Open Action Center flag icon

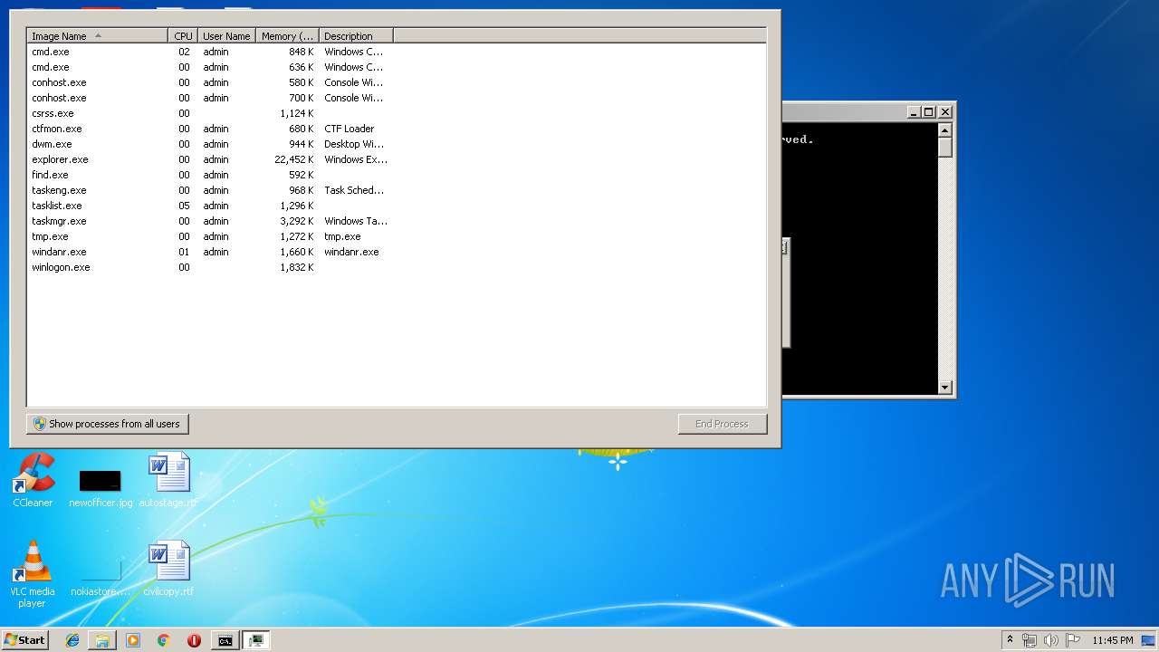pos(1073,640)
